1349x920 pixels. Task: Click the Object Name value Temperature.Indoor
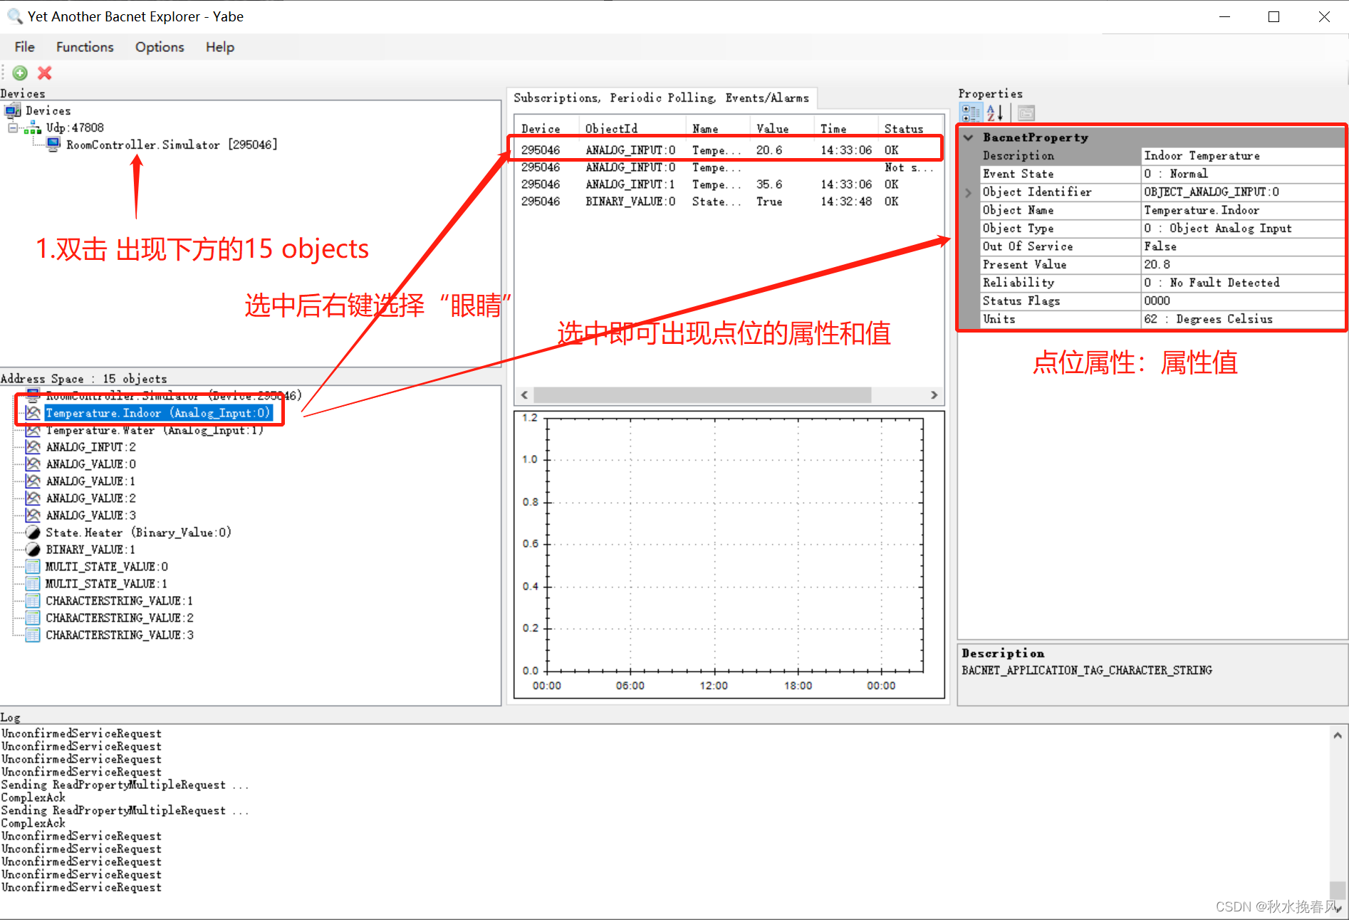click(1242, 210)
